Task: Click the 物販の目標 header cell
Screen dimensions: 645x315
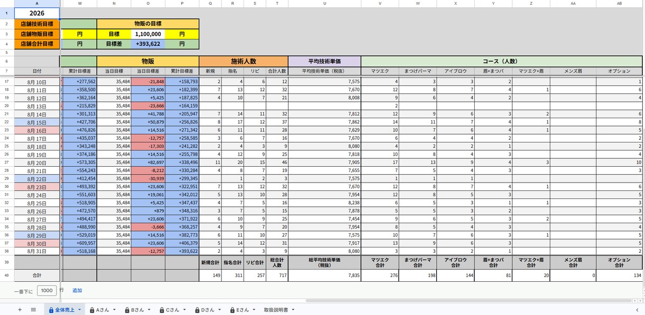Action: tap(148, 24)
